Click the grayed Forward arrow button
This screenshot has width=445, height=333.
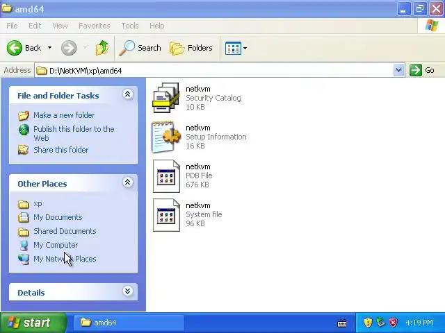click(69, 48)
